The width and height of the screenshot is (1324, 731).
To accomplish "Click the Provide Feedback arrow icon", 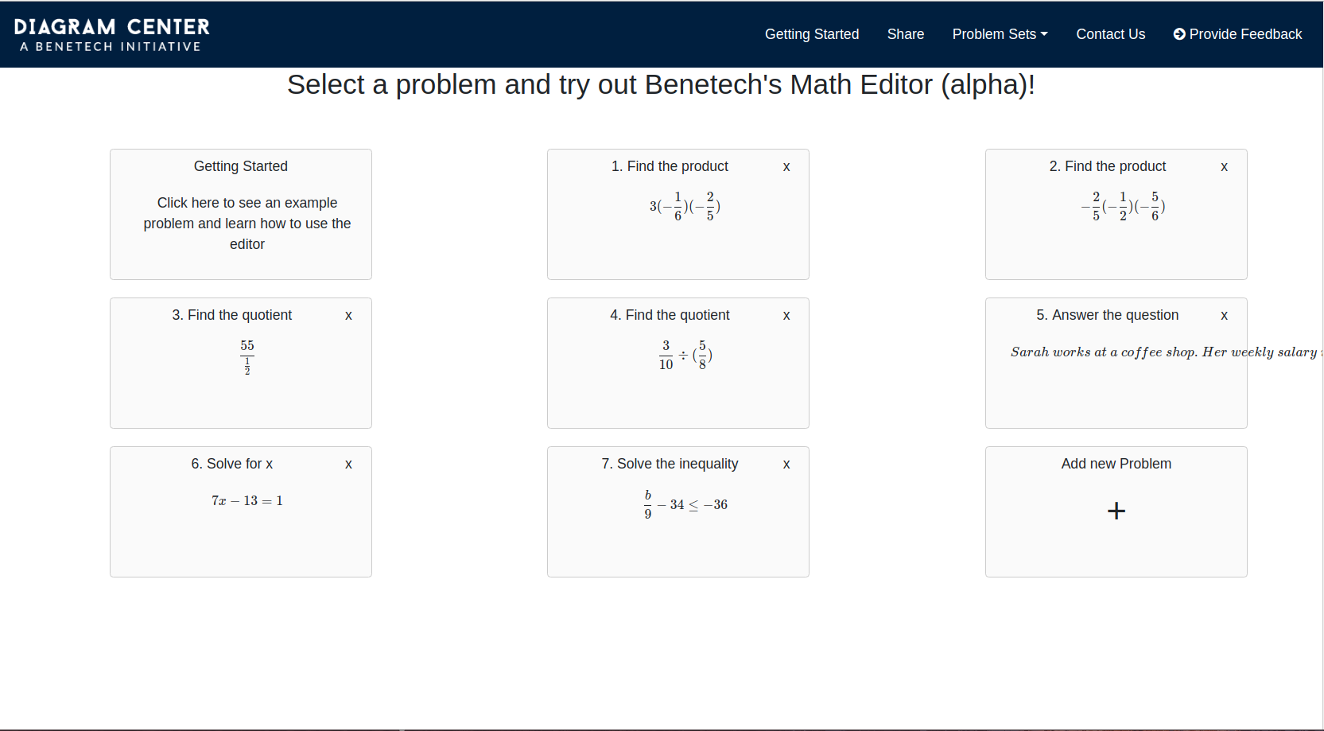I will pos(1178,33).
